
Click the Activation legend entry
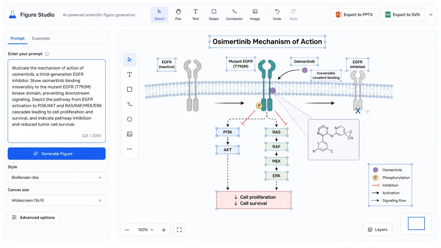pos(386,193)
